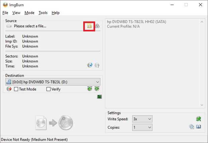Click the drive icon in the Destination dropdown
The width and height of the screenshot is (208, 143).
(x=9, y=82)
